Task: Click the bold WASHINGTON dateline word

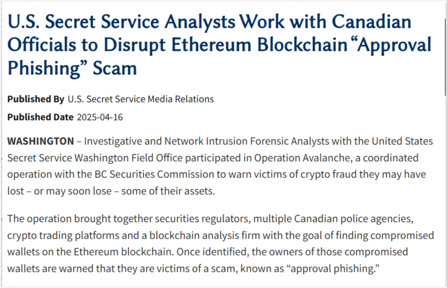Action: (40, 141)
